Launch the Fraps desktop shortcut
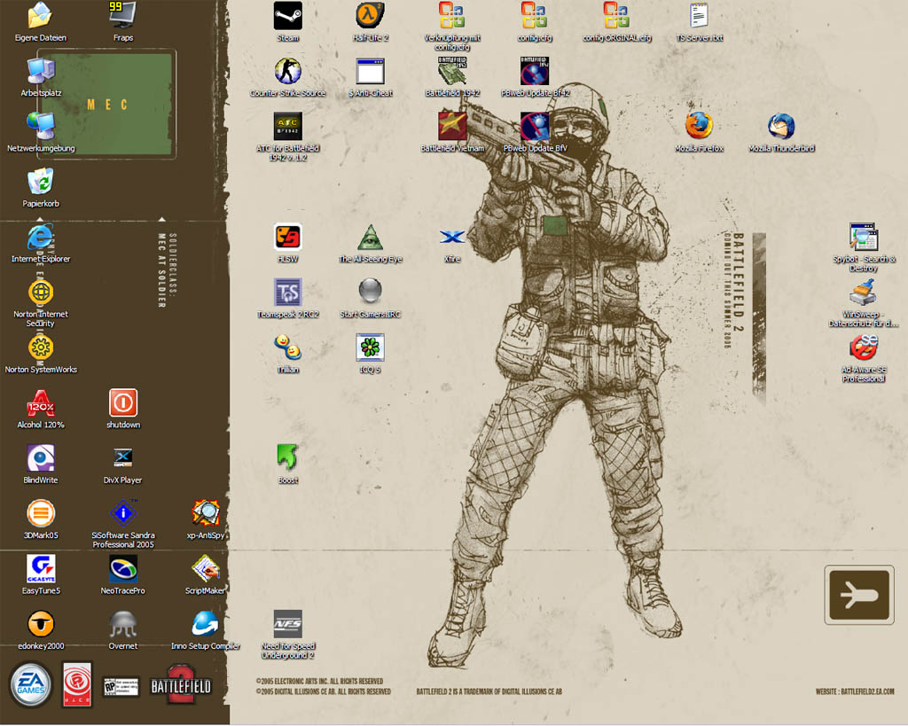 pos(122,16)
